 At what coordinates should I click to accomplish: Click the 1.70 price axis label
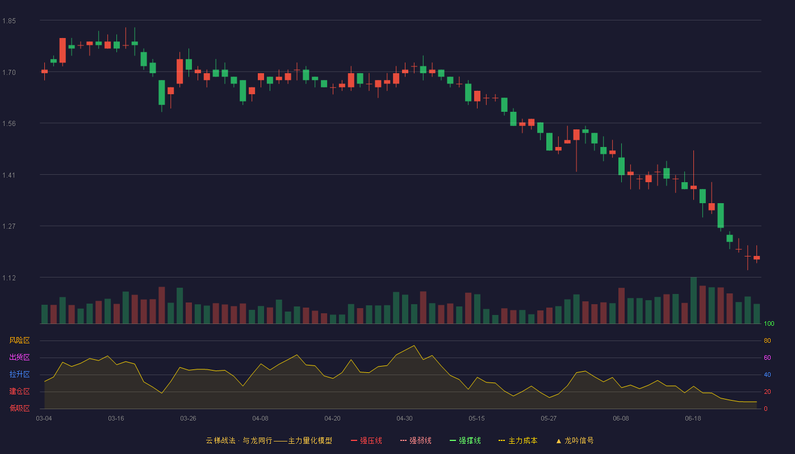9,73
